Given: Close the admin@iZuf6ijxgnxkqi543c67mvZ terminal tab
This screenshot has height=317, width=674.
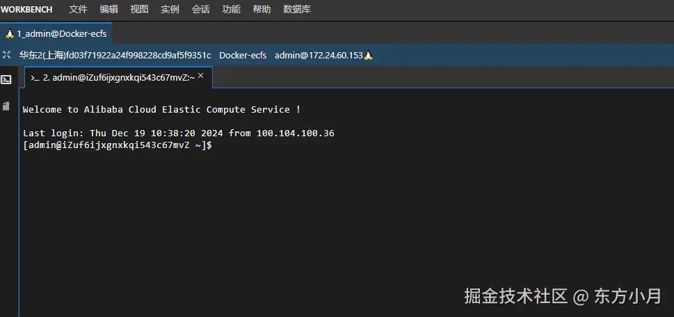Looking at the screenshot, I should click(201, 76).
